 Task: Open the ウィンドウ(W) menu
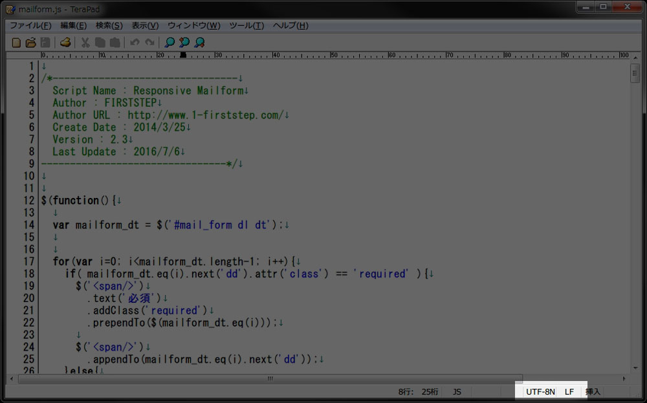pos(193,26)
